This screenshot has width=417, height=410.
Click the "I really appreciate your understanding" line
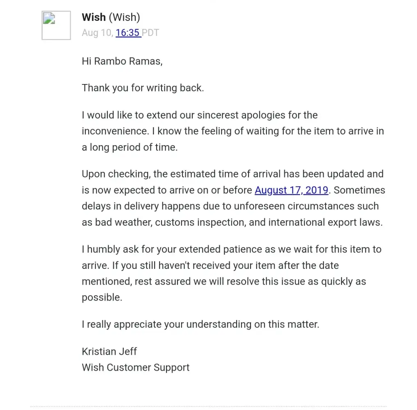pos(200,324)
